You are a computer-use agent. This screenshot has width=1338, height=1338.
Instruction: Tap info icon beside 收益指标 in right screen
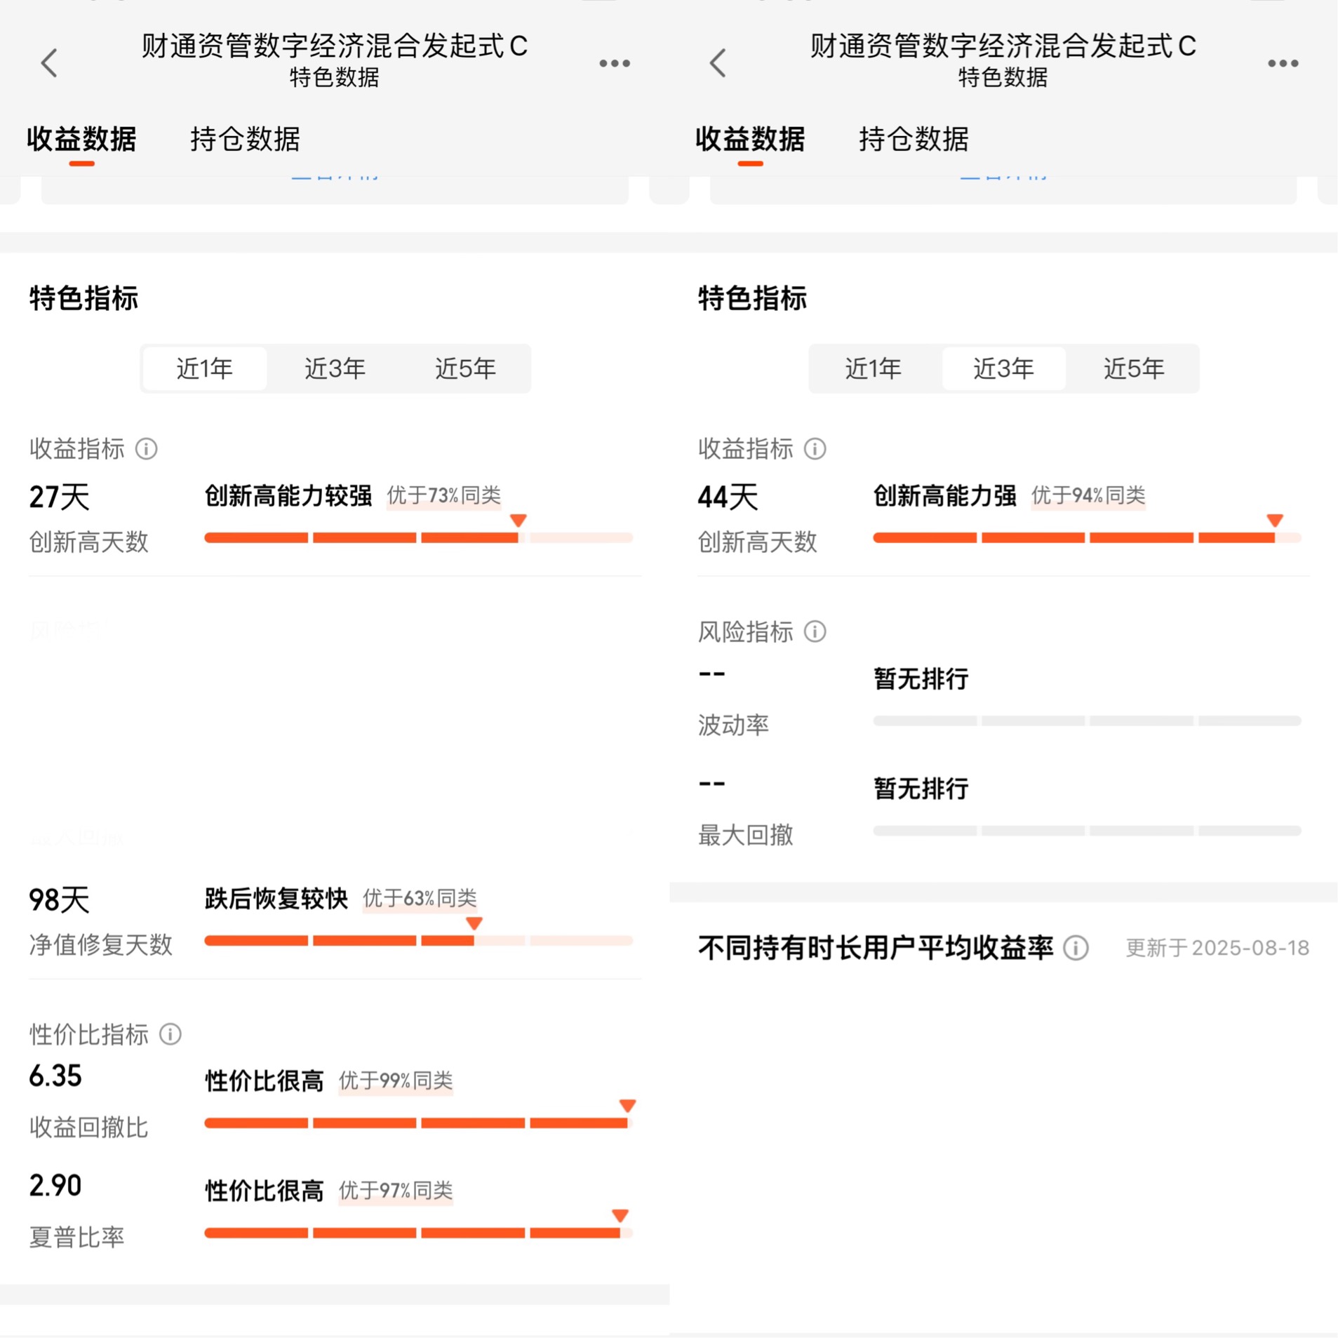(x=815, y=449)
